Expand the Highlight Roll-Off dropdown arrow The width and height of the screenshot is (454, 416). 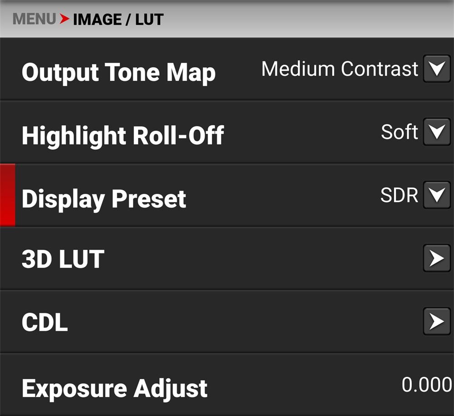(437, 132)
